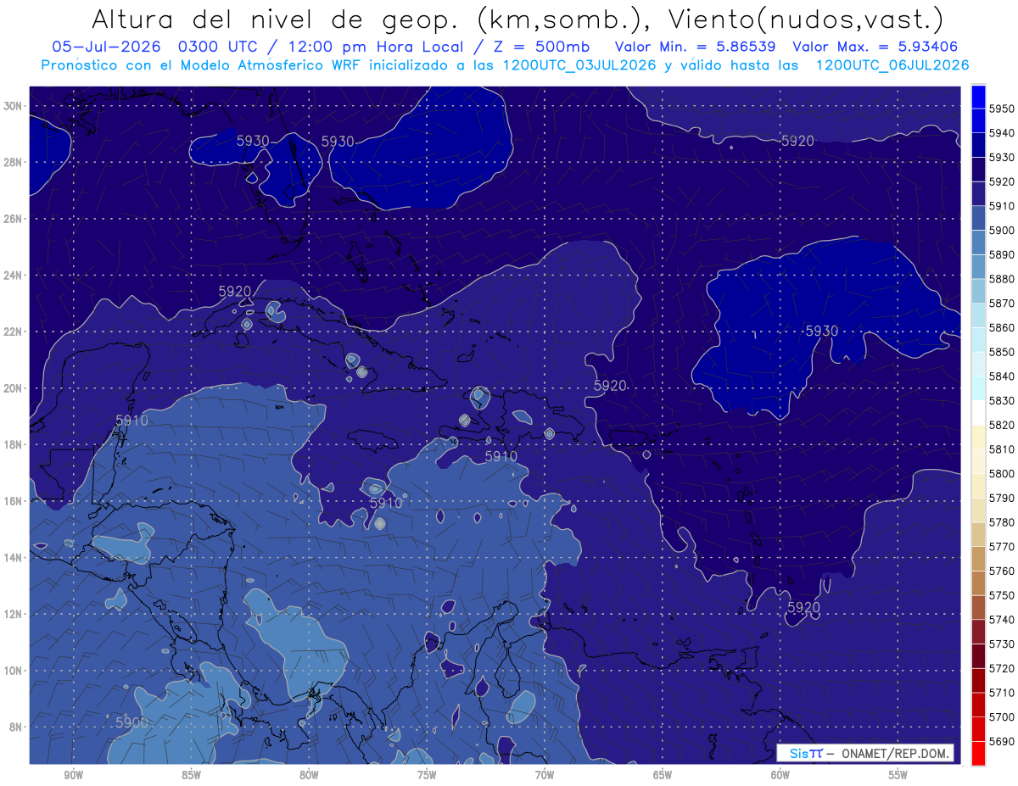Viewport: 1018px width, 786px height.
Task: Click 'Valor Min. = 5.86539' text
Action: click(x=694, y=47)
